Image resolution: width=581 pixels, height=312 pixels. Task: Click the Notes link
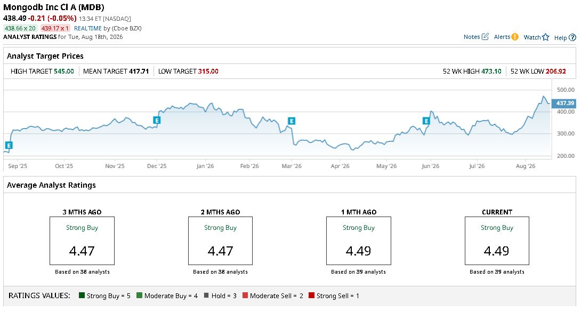472,37
